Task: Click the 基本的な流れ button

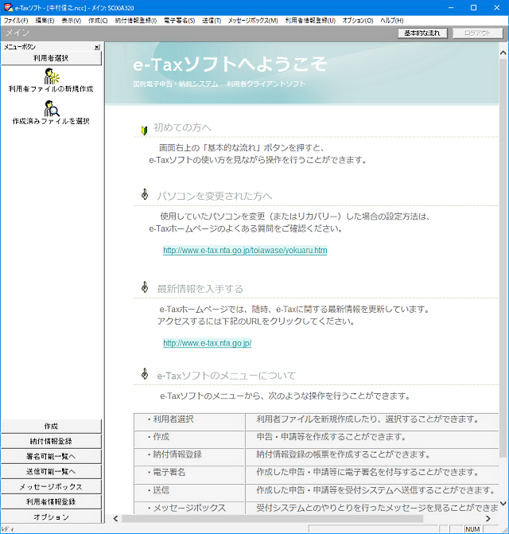Action: pos(422,33)
